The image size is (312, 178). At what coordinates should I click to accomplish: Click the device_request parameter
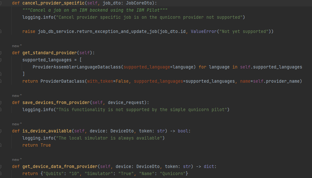[126, 103]
